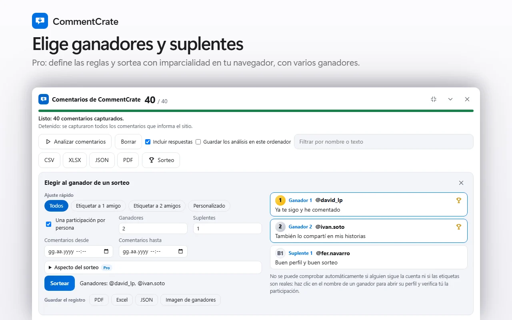
Task: Click the yellow number 1 badge
Action: (280, 200)
